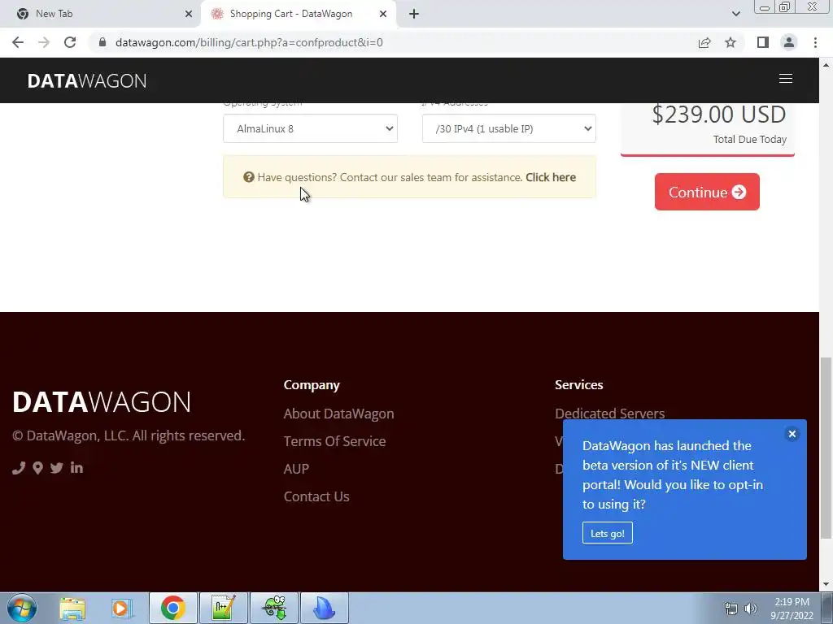Open the notepad-style taskbar app icon
833x624 pixels.
[223, 609]
